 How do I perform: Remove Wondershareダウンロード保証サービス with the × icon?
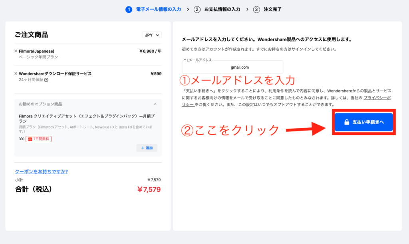pyautogui.click(x=15, y=73)
